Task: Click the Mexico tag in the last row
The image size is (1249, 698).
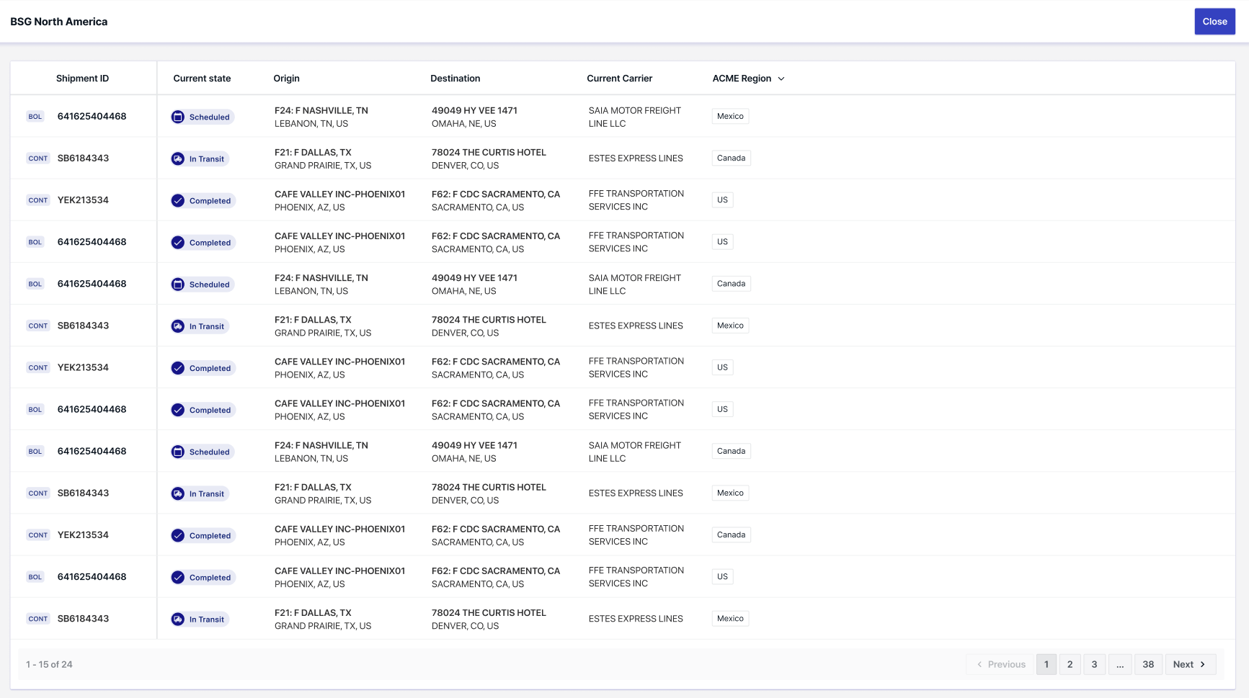Action: tap(730, 618)
